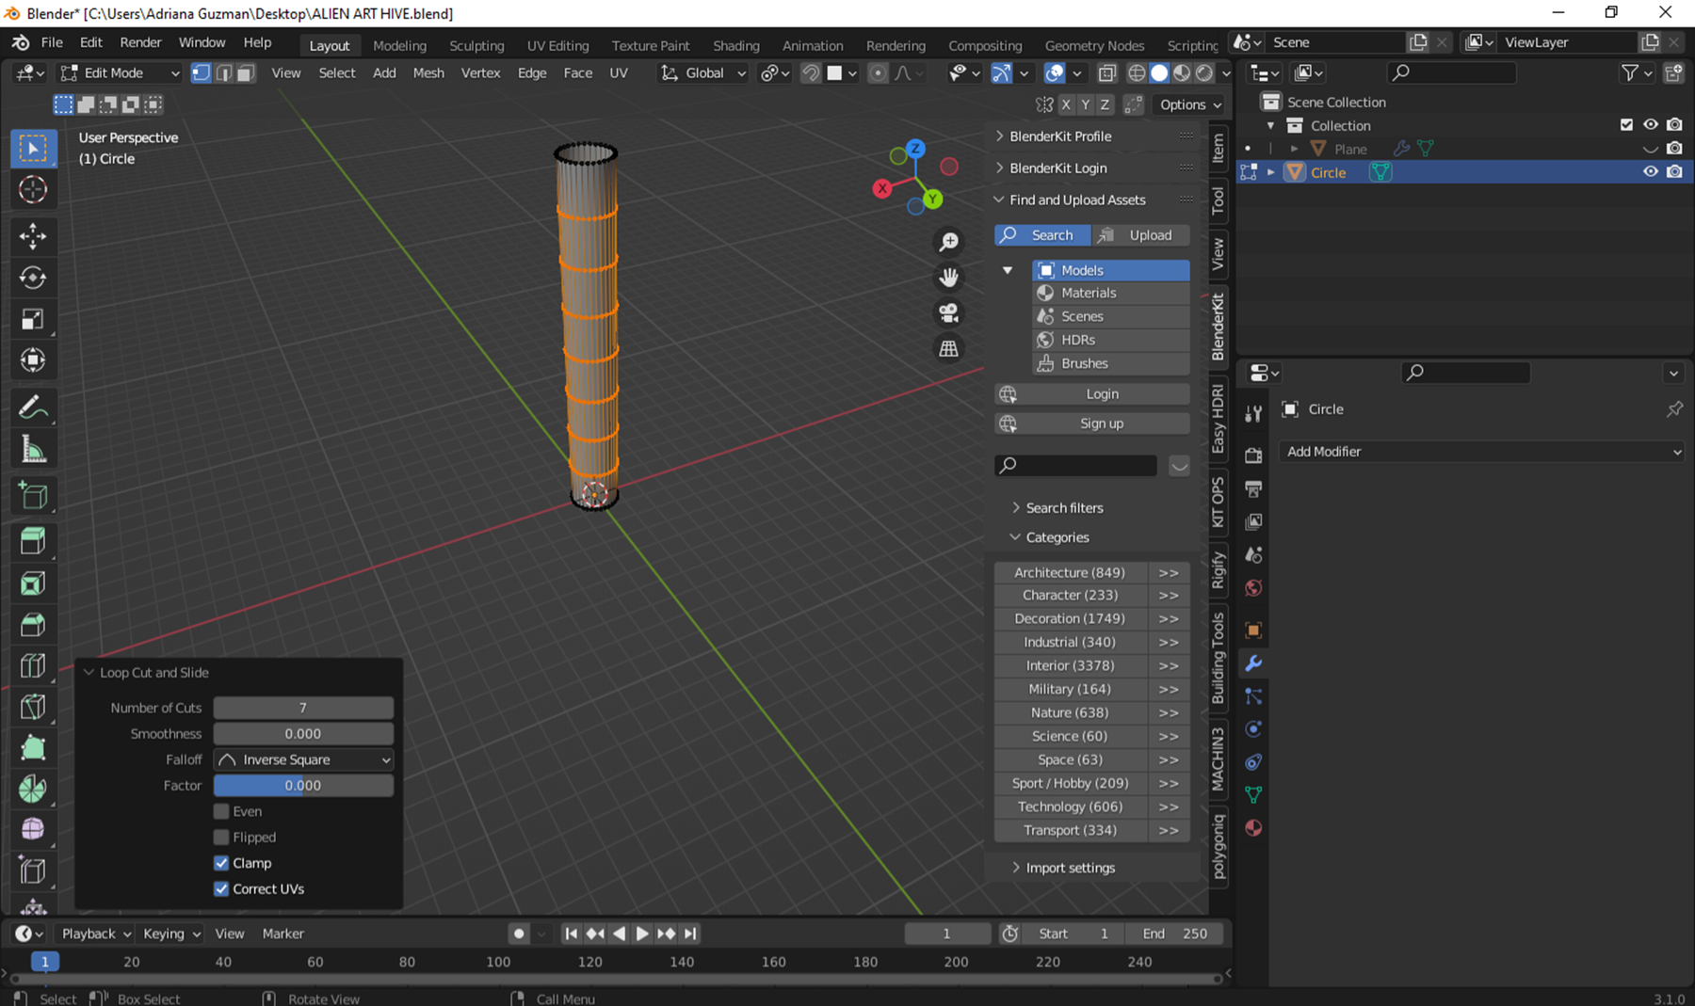
Task: Click the Sign up button
Action: pos(1092,423)
